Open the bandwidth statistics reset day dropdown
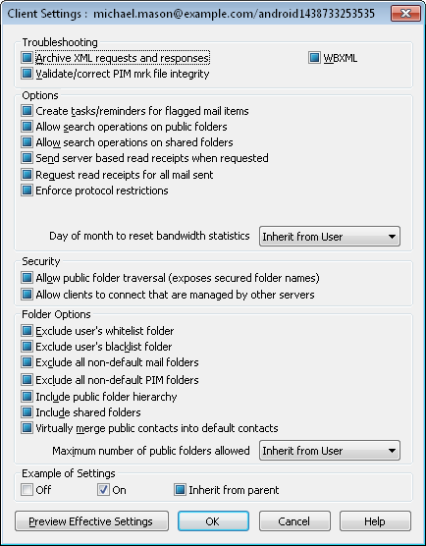426x546 pixels. click(x=330, y=237)
